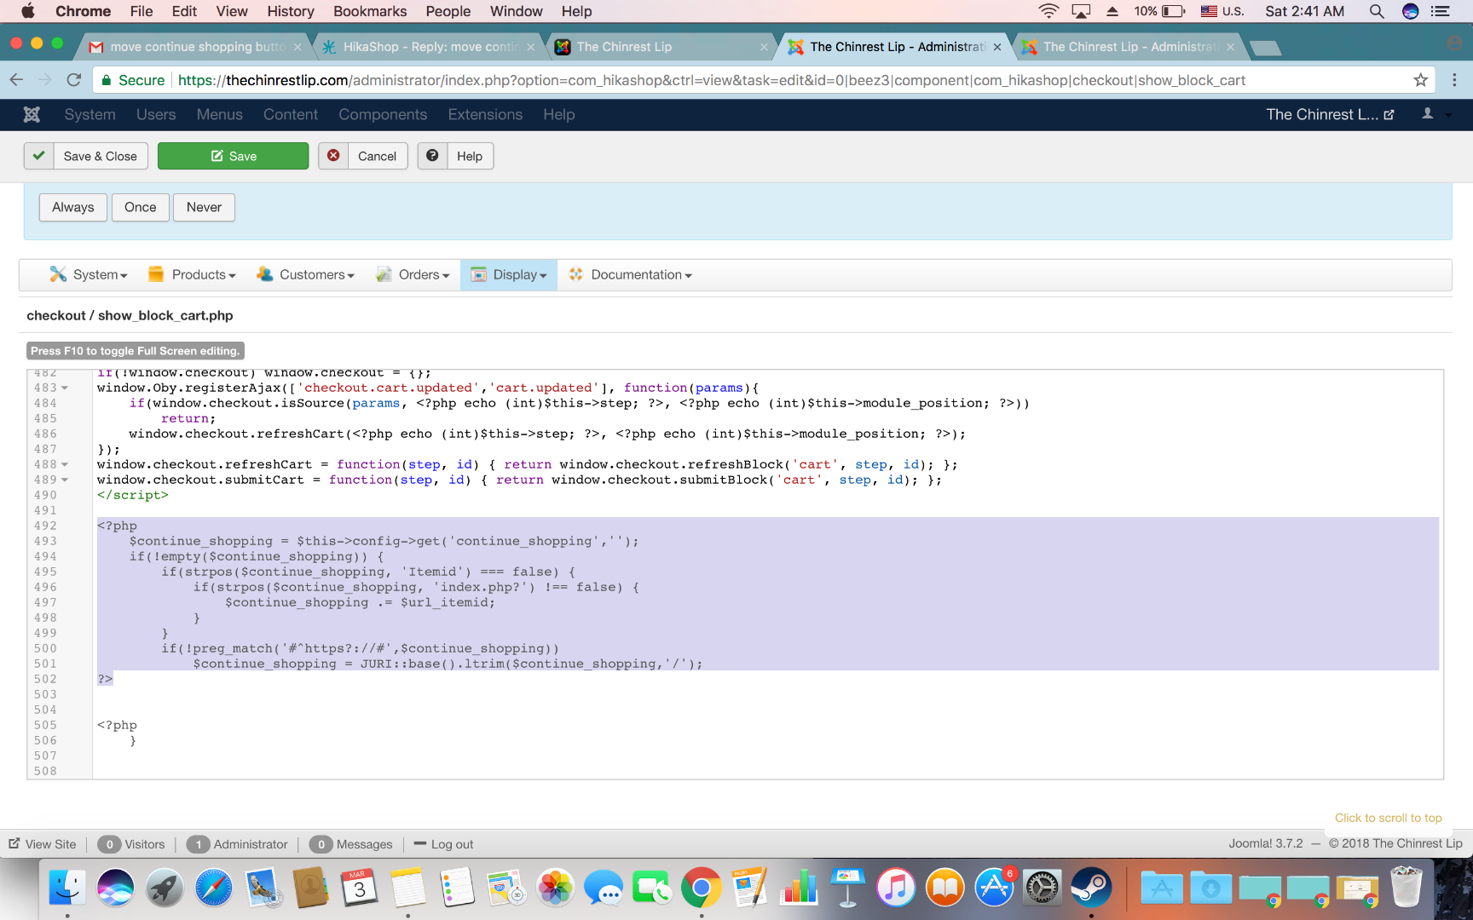This screenshot has height=920, width=1473.
Task: Reload the page with the refresh icon
Action: 74,80
